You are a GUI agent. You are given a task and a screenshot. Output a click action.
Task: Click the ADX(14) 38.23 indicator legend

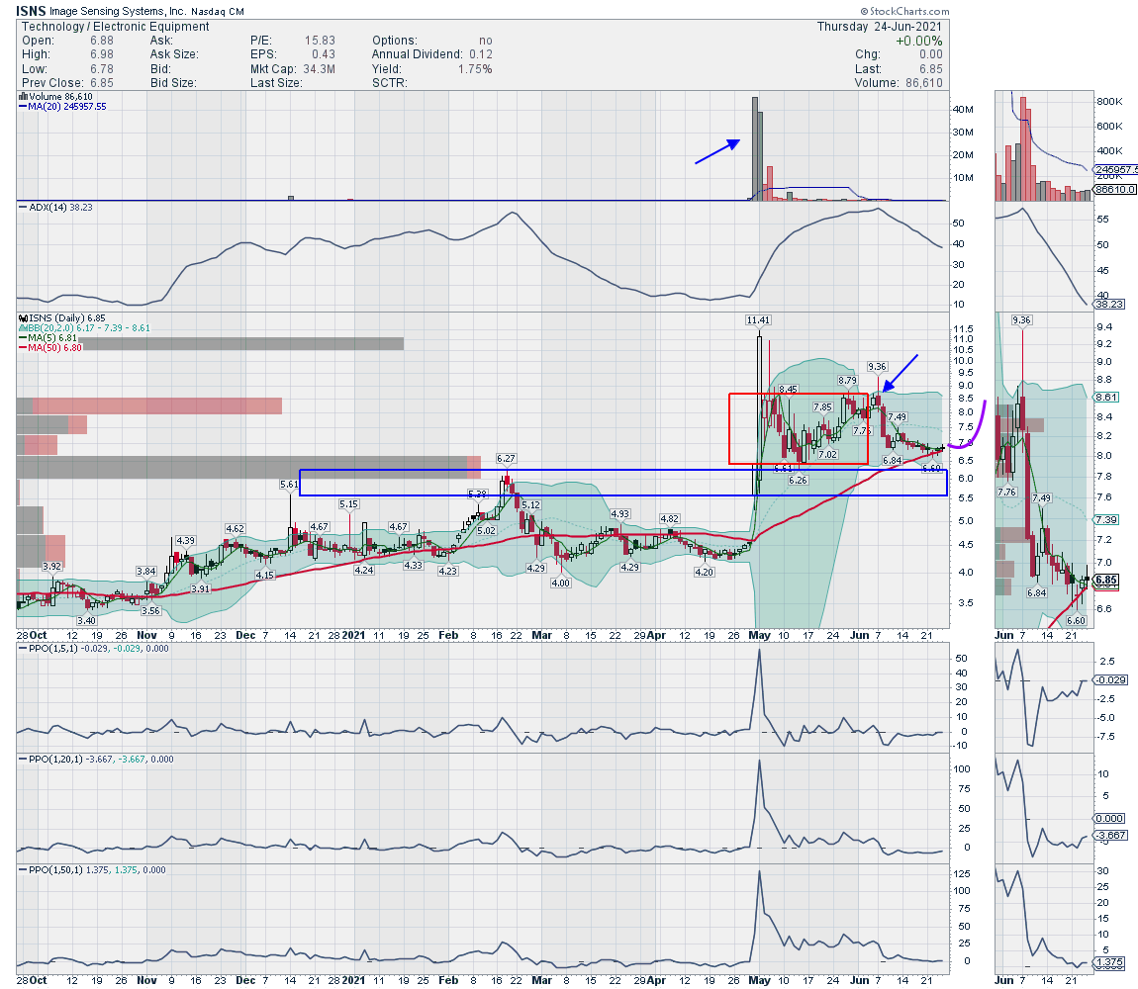pyautogui.click(x=55, y=208)
